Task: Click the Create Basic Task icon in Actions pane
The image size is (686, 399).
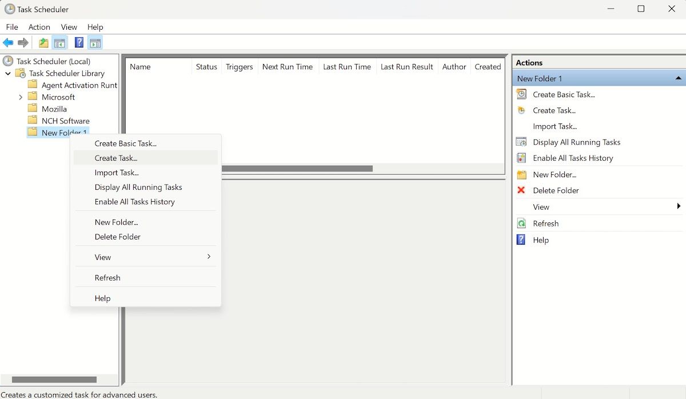Action: pos(521,94)
